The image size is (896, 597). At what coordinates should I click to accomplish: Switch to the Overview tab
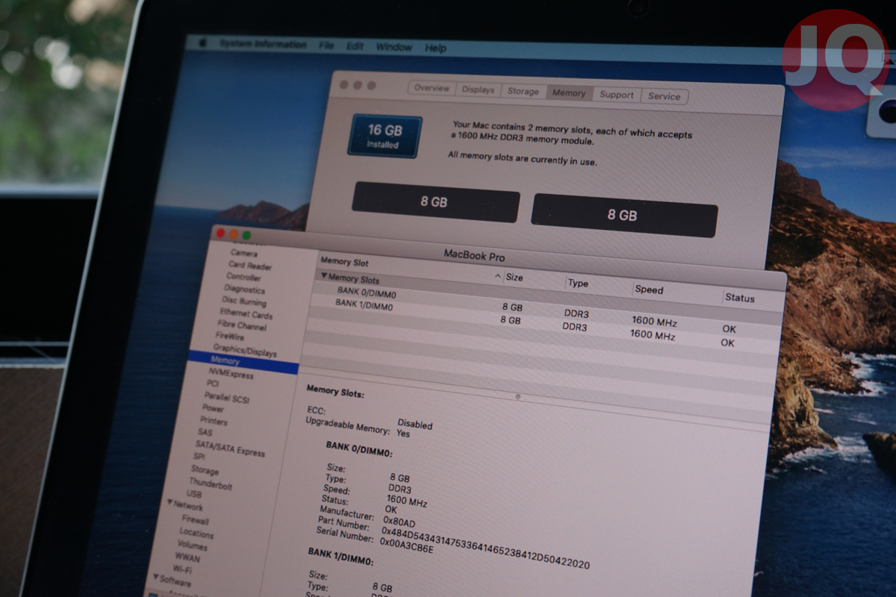(x=432, y=88)
